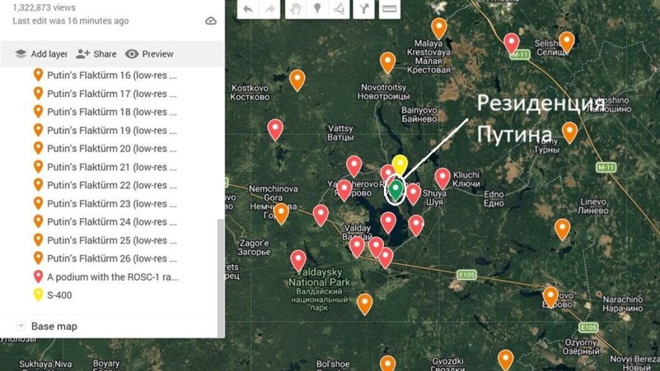Click the green circled residence marker
Screen dimensions: 660x371
(396, 189)
